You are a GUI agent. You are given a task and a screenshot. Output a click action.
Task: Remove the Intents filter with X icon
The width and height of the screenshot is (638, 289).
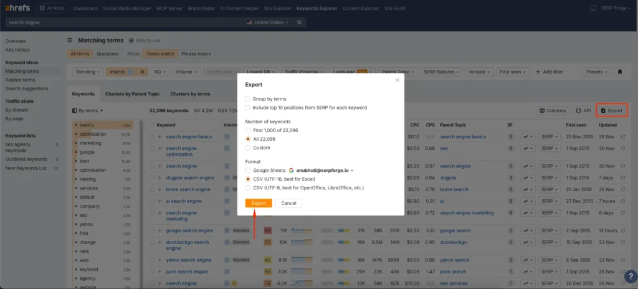[x=142, y=72]
